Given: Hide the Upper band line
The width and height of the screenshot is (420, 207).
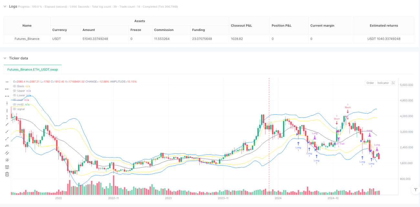Looking at the screenshot, I should pos(14,91).
